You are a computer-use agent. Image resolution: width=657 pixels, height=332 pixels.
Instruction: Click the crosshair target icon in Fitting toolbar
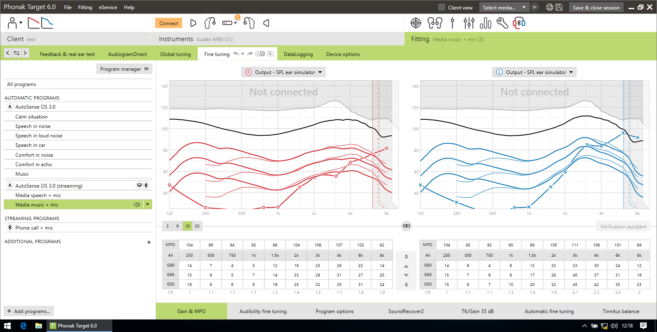[x=416, y=23]
